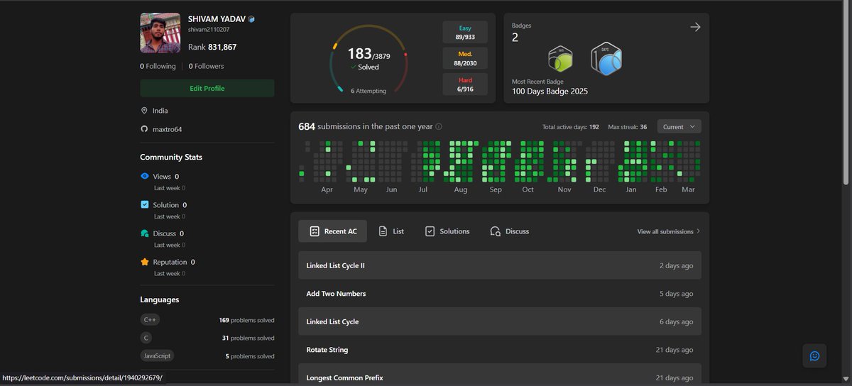Screen dimensions: 852x386
Task: Select the Easy 89/933 difficulty box
Action: coord(465,32)
